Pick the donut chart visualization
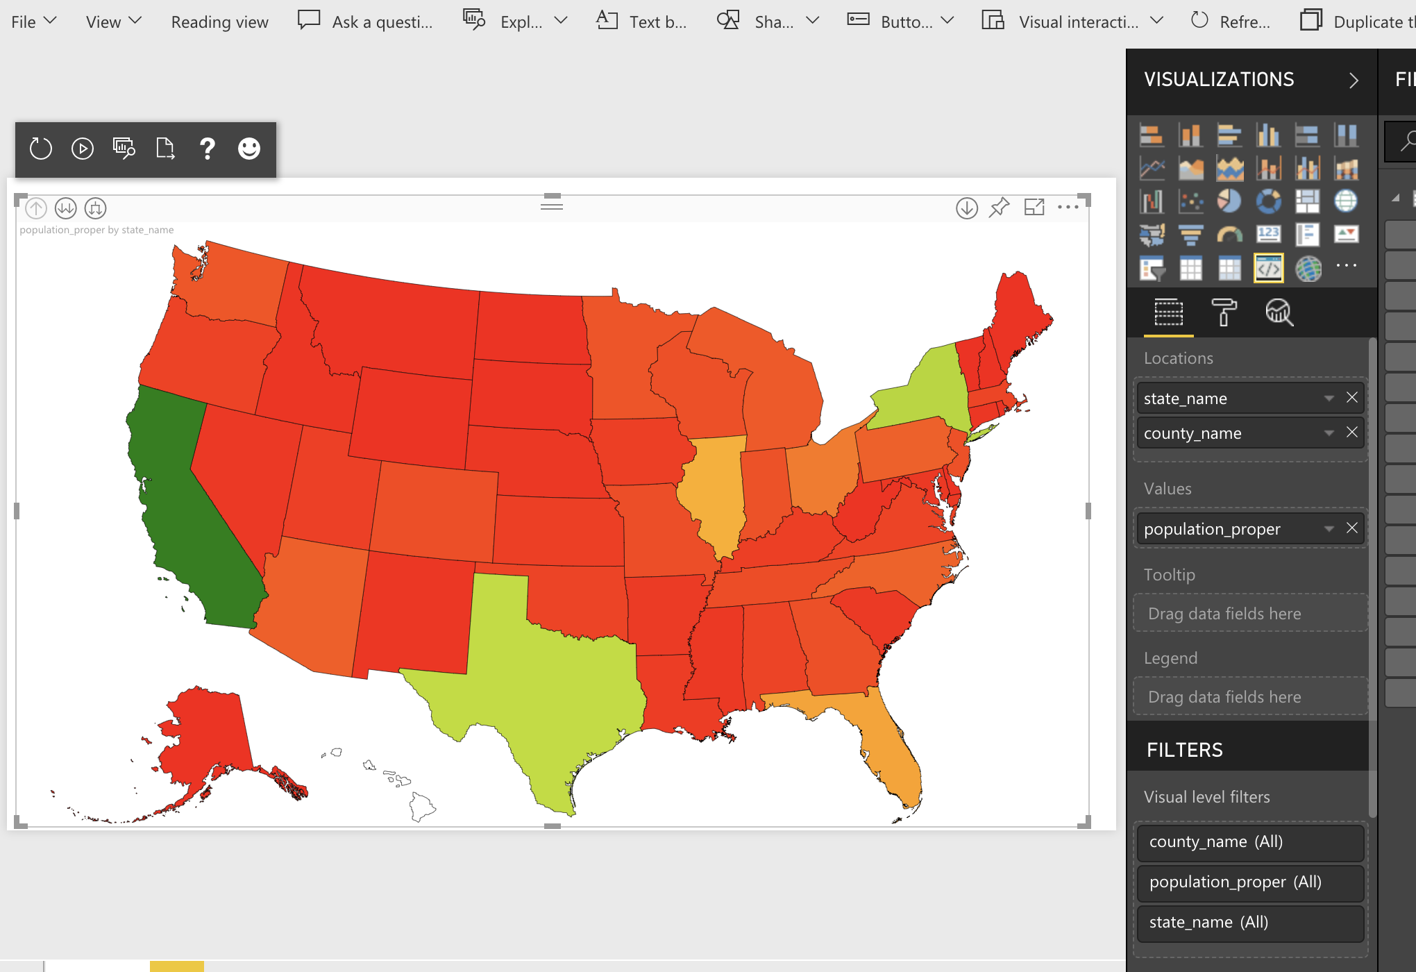Screen dimensions: 1416x972 (x=1268, y=201)
